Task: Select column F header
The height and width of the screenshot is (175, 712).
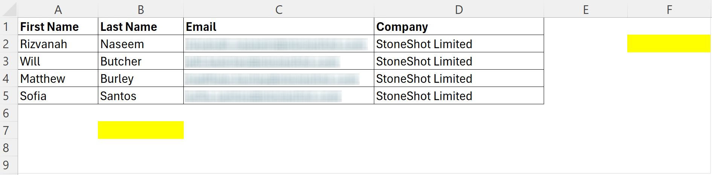Action: 669,9
